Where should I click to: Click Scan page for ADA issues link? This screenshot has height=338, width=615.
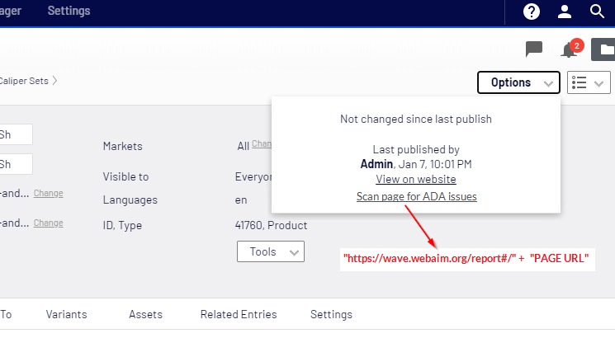pyautogui.click(x=416, y=196)
